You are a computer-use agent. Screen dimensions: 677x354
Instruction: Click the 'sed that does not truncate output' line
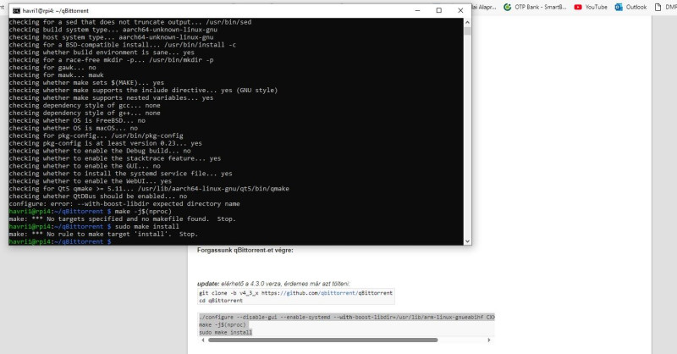(130, 22)
